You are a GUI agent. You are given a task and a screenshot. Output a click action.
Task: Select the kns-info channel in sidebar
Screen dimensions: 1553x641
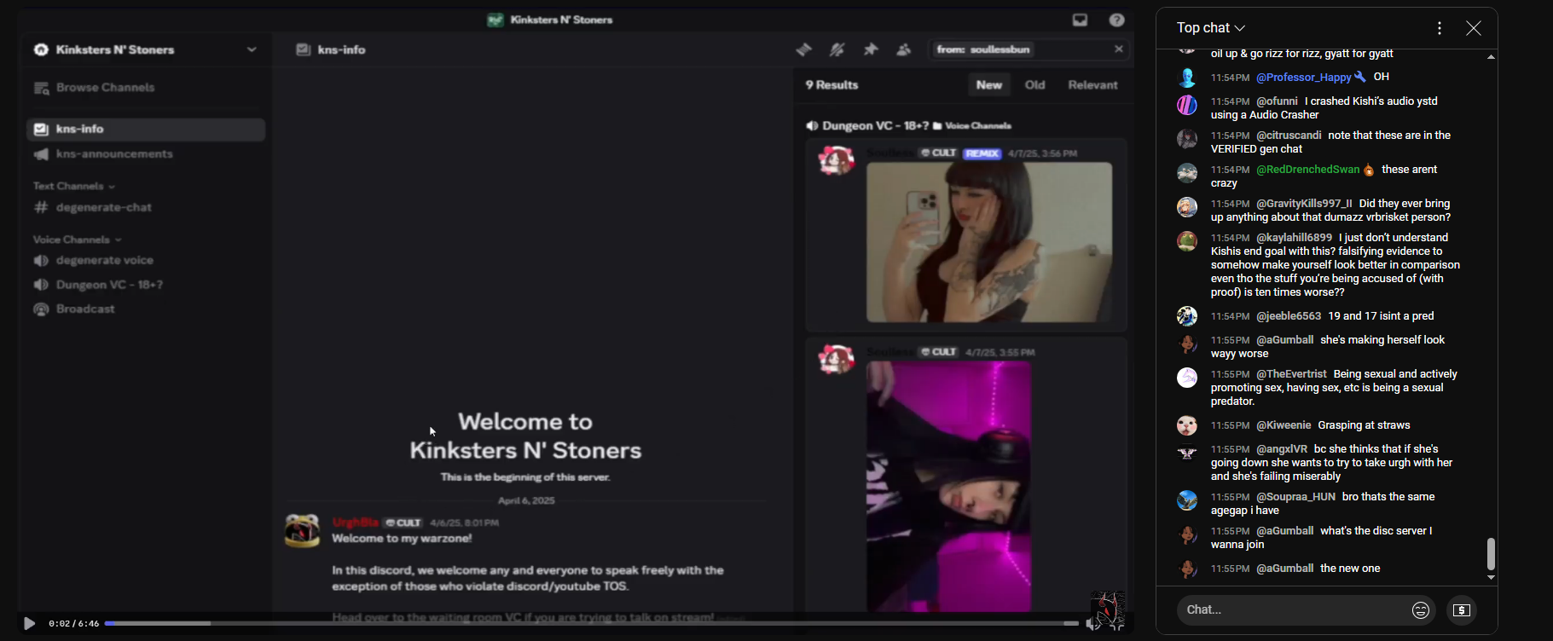point(146,129)
